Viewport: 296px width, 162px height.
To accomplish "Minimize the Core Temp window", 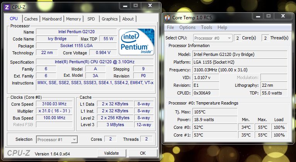I will pos(258,16).
